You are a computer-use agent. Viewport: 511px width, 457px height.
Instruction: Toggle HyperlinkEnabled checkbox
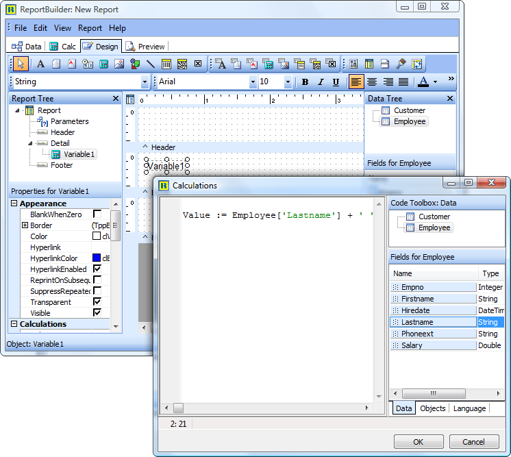pos(97,269)
